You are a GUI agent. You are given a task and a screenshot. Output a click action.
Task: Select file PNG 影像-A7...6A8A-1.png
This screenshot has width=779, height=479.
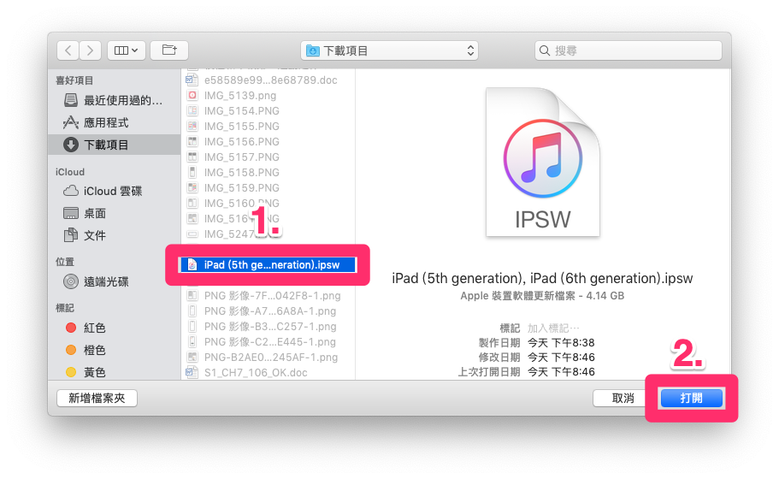coord(269,311)
